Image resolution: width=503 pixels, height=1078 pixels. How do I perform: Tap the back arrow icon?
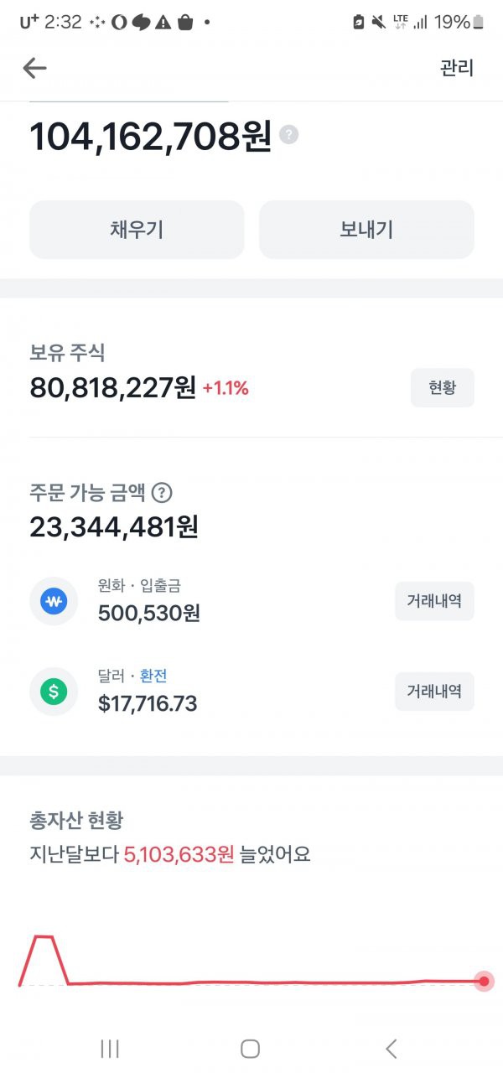[x=34, y=68]
